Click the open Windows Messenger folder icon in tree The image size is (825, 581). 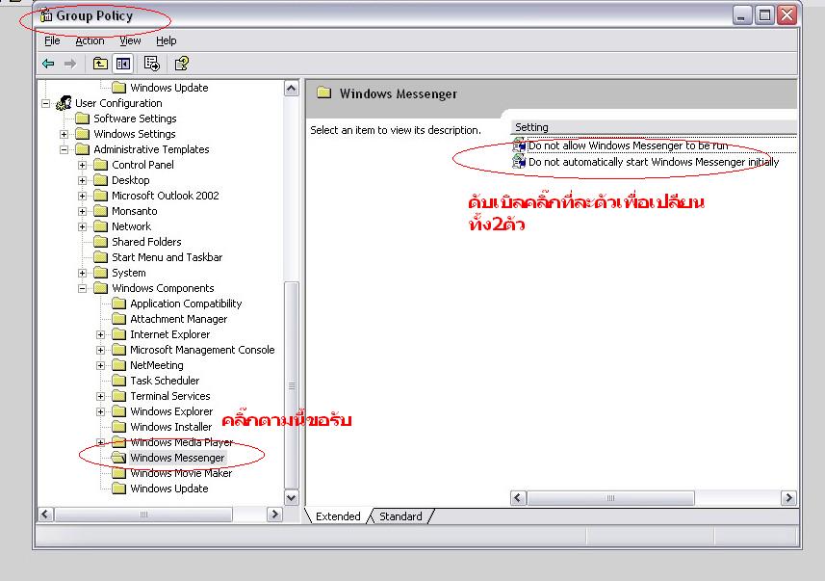point(119,458)
